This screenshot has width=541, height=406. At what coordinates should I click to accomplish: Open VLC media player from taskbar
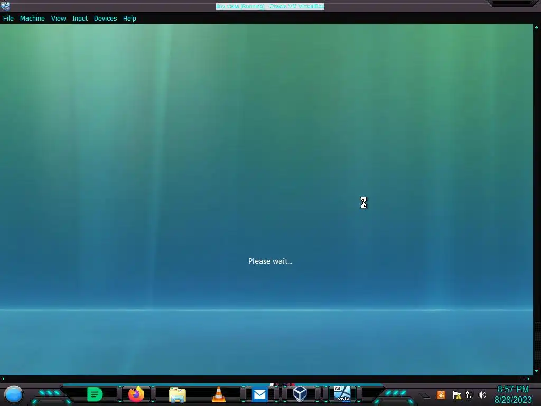218,394
